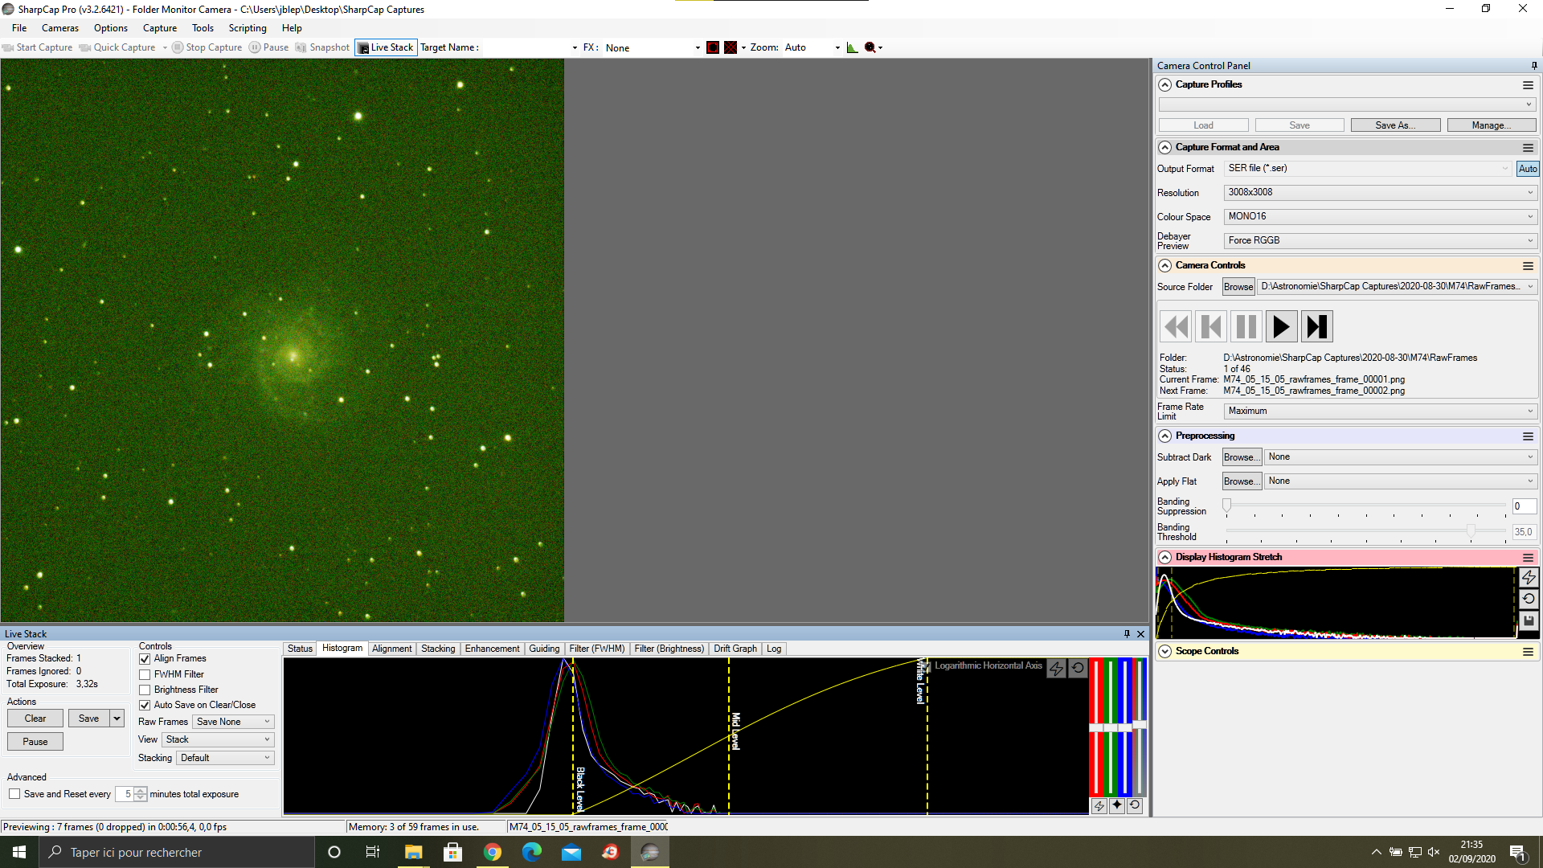1543x868 pixels.
Task: Enable Save and Reset every checkbox
Action: pos(14,794)
